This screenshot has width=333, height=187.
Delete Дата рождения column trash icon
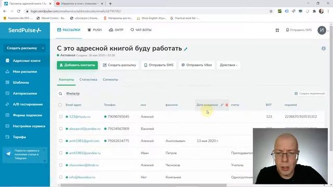227,105
